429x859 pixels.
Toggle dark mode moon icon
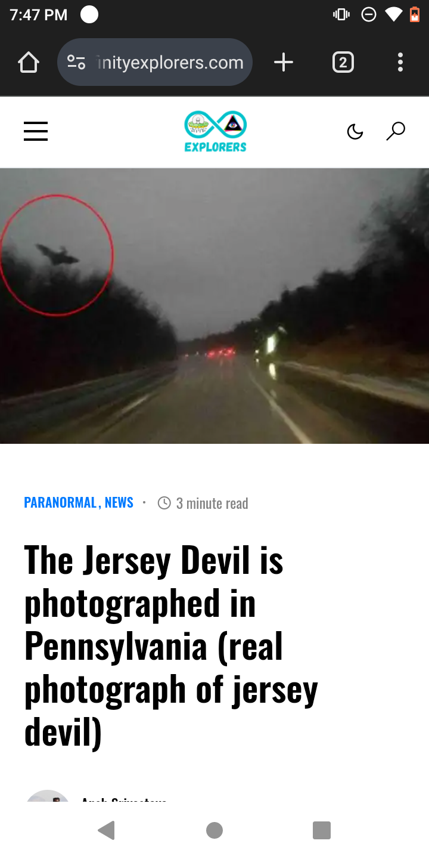355,131
